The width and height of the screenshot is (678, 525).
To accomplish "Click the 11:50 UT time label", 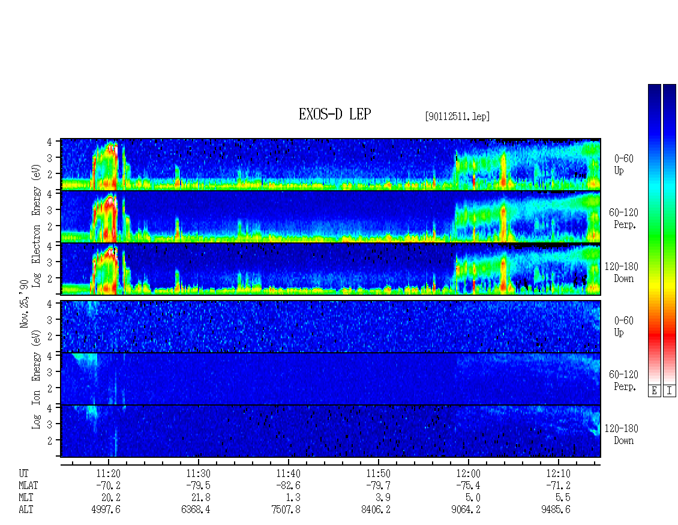I will pos(379,473).
